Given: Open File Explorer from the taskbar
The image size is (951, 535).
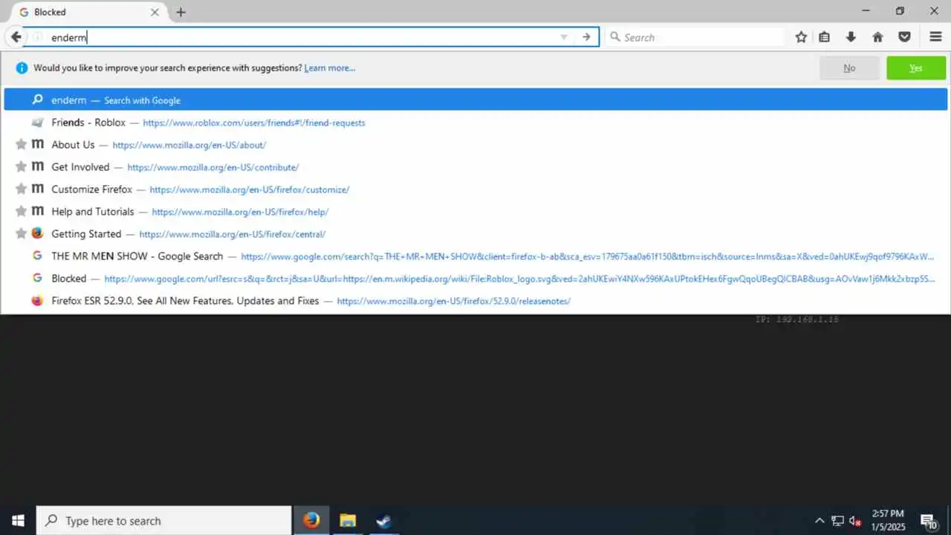Looking at the screenshot, I should pos(348,520).
